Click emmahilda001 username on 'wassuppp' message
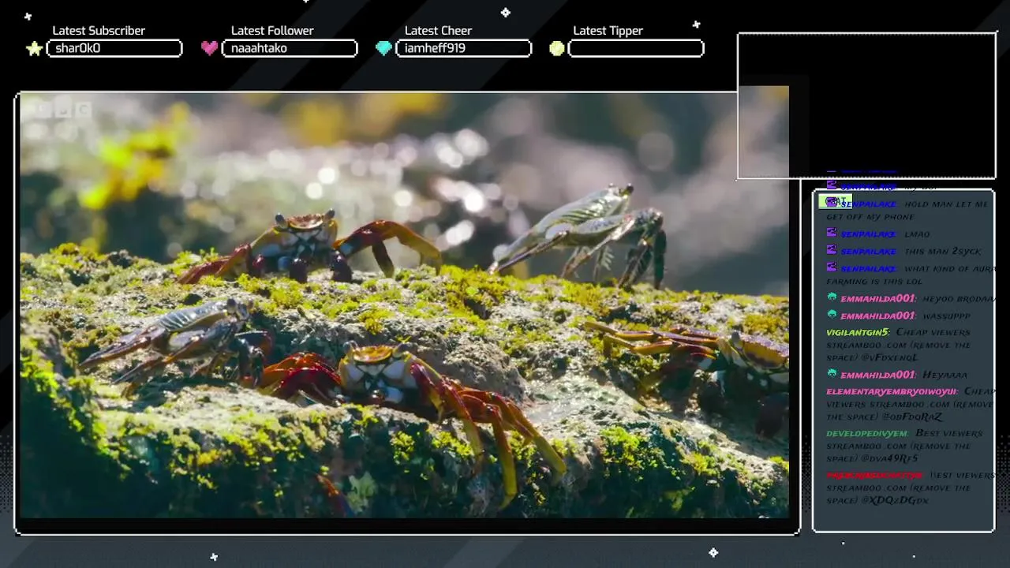 [878, 316]
